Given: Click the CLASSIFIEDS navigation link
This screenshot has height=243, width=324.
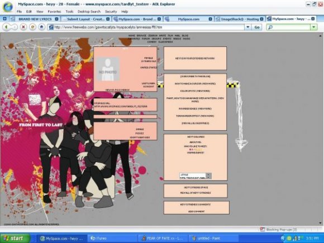Looking at the screenshot, I should (165, 42).
